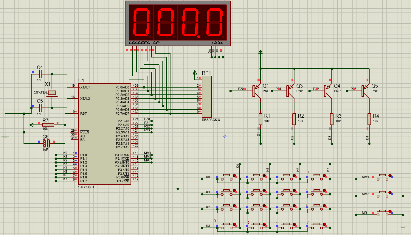Click the P2.0/A8 pin label

123,121
